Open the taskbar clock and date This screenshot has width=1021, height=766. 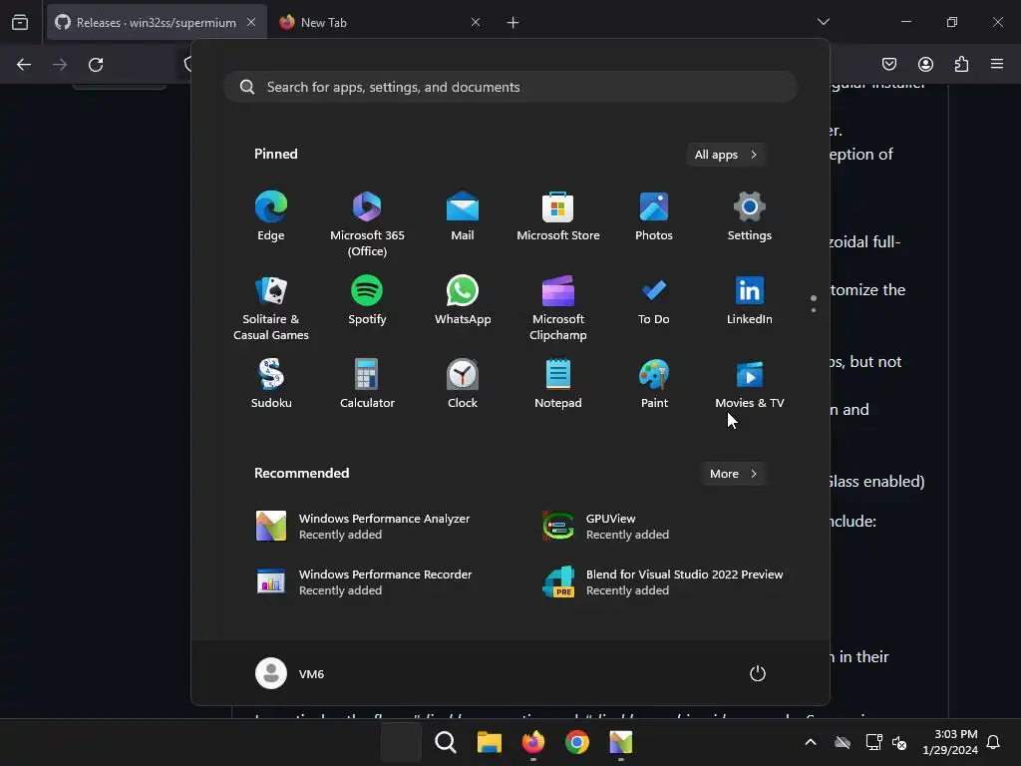point(950,742)
